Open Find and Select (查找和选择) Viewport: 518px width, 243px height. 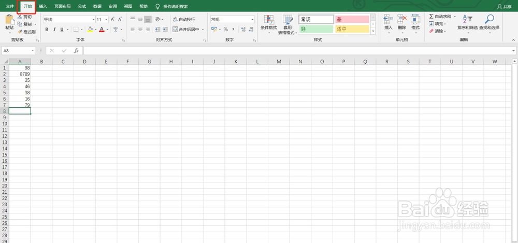pos(490,24)
